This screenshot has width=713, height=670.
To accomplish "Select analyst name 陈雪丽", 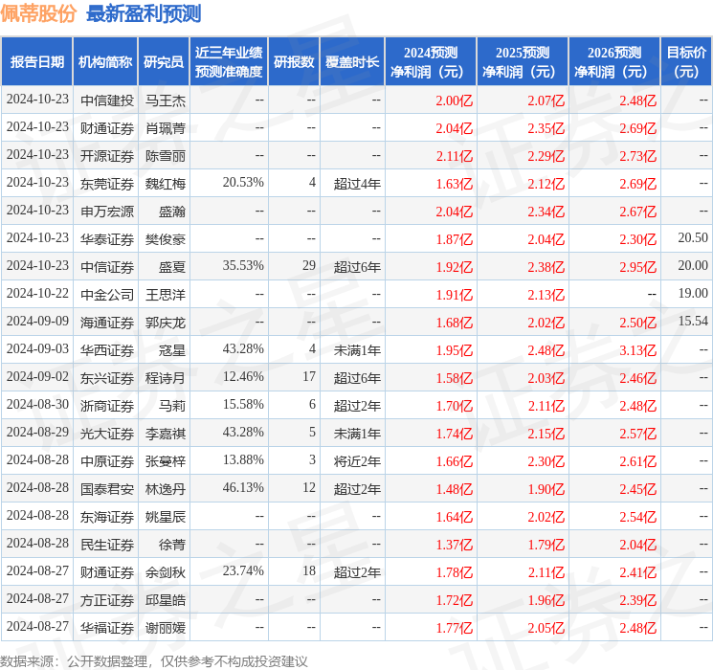I will click(x=165, y=156).
